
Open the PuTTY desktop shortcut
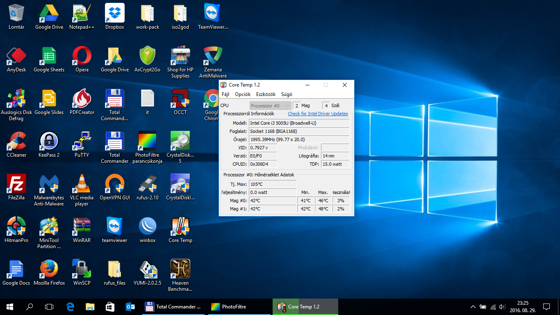(82, 142)
